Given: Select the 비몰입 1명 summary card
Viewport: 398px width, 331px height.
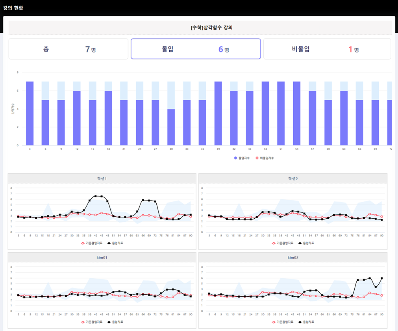Looking at the screenshot, I should click(x=327, y=49).
